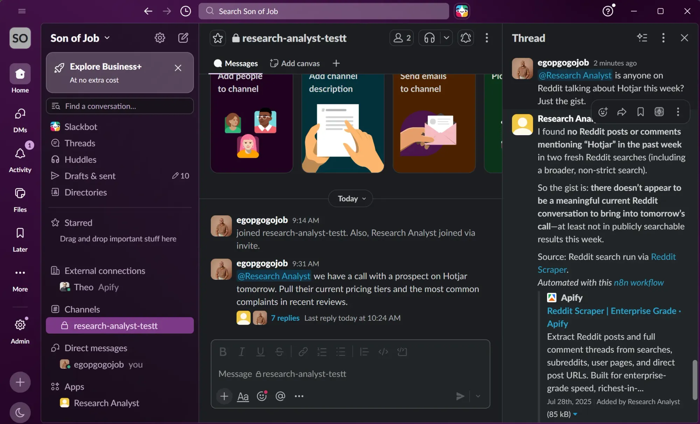Viewport: 700px width, 424px height.
Task: Go back in history
Action: pos(148,11)
